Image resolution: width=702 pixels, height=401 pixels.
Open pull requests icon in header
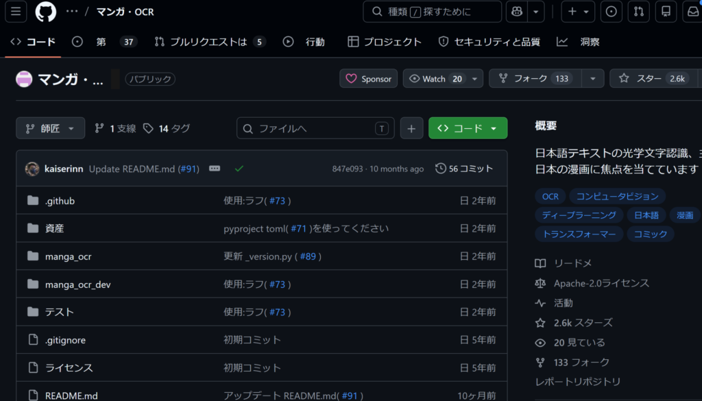[638, 12]
